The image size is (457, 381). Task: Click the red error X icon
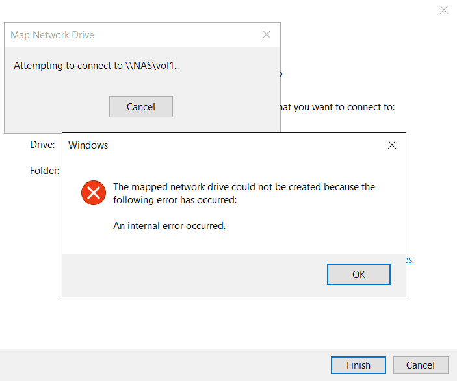pos(94,193)
